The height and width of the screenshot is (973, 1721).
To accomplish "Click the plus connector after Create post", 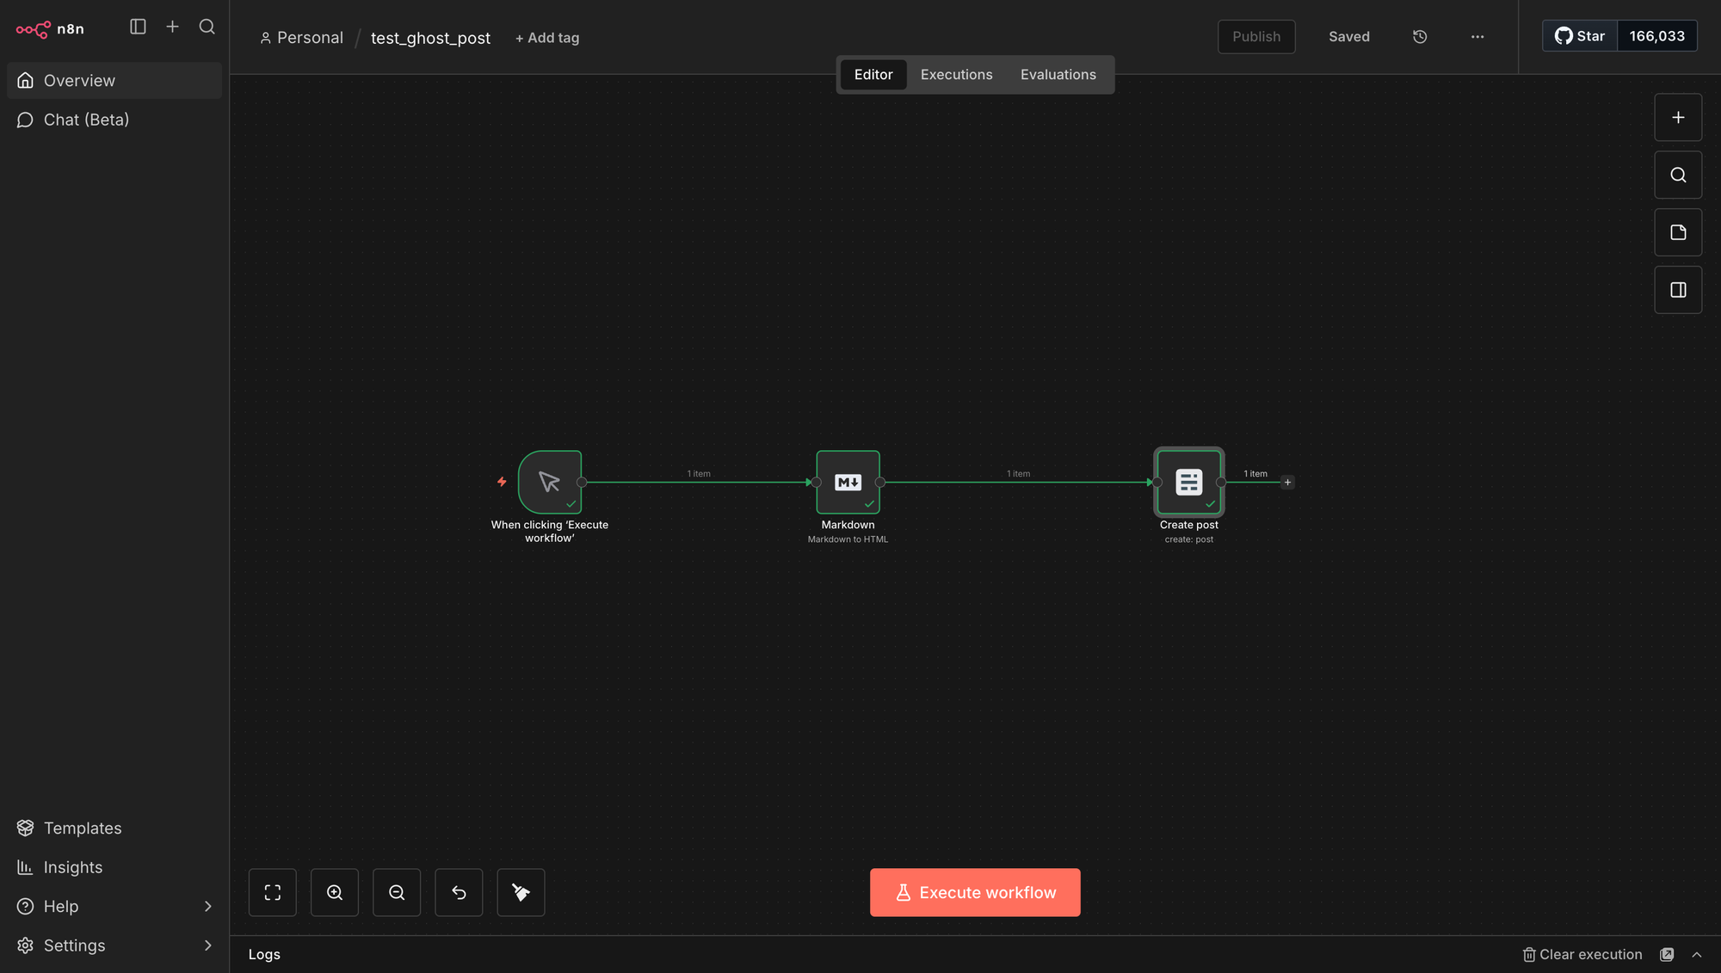I will tap(1287, 483).
